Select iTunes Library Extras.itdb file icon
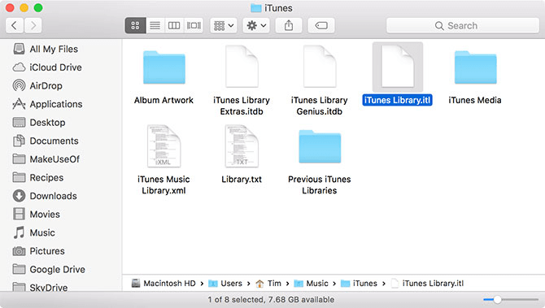The image size is (545, 308). pyautogui.click(x=242, y=67)
